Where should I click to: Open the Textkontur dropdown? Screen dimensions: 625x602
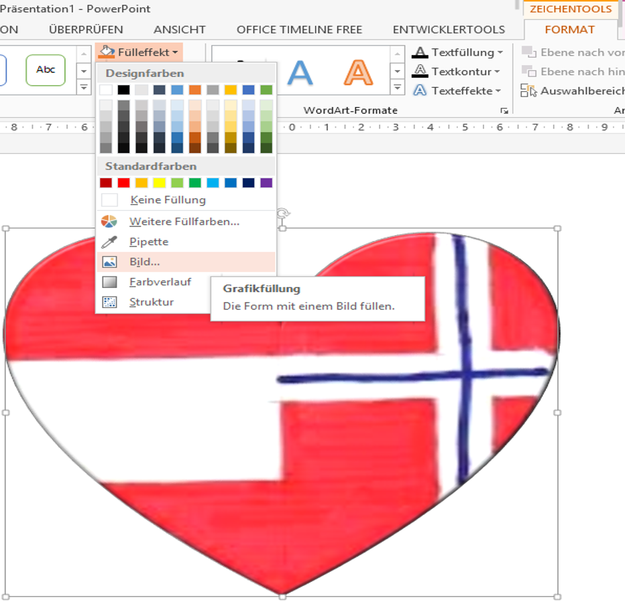tap(497, 72)
